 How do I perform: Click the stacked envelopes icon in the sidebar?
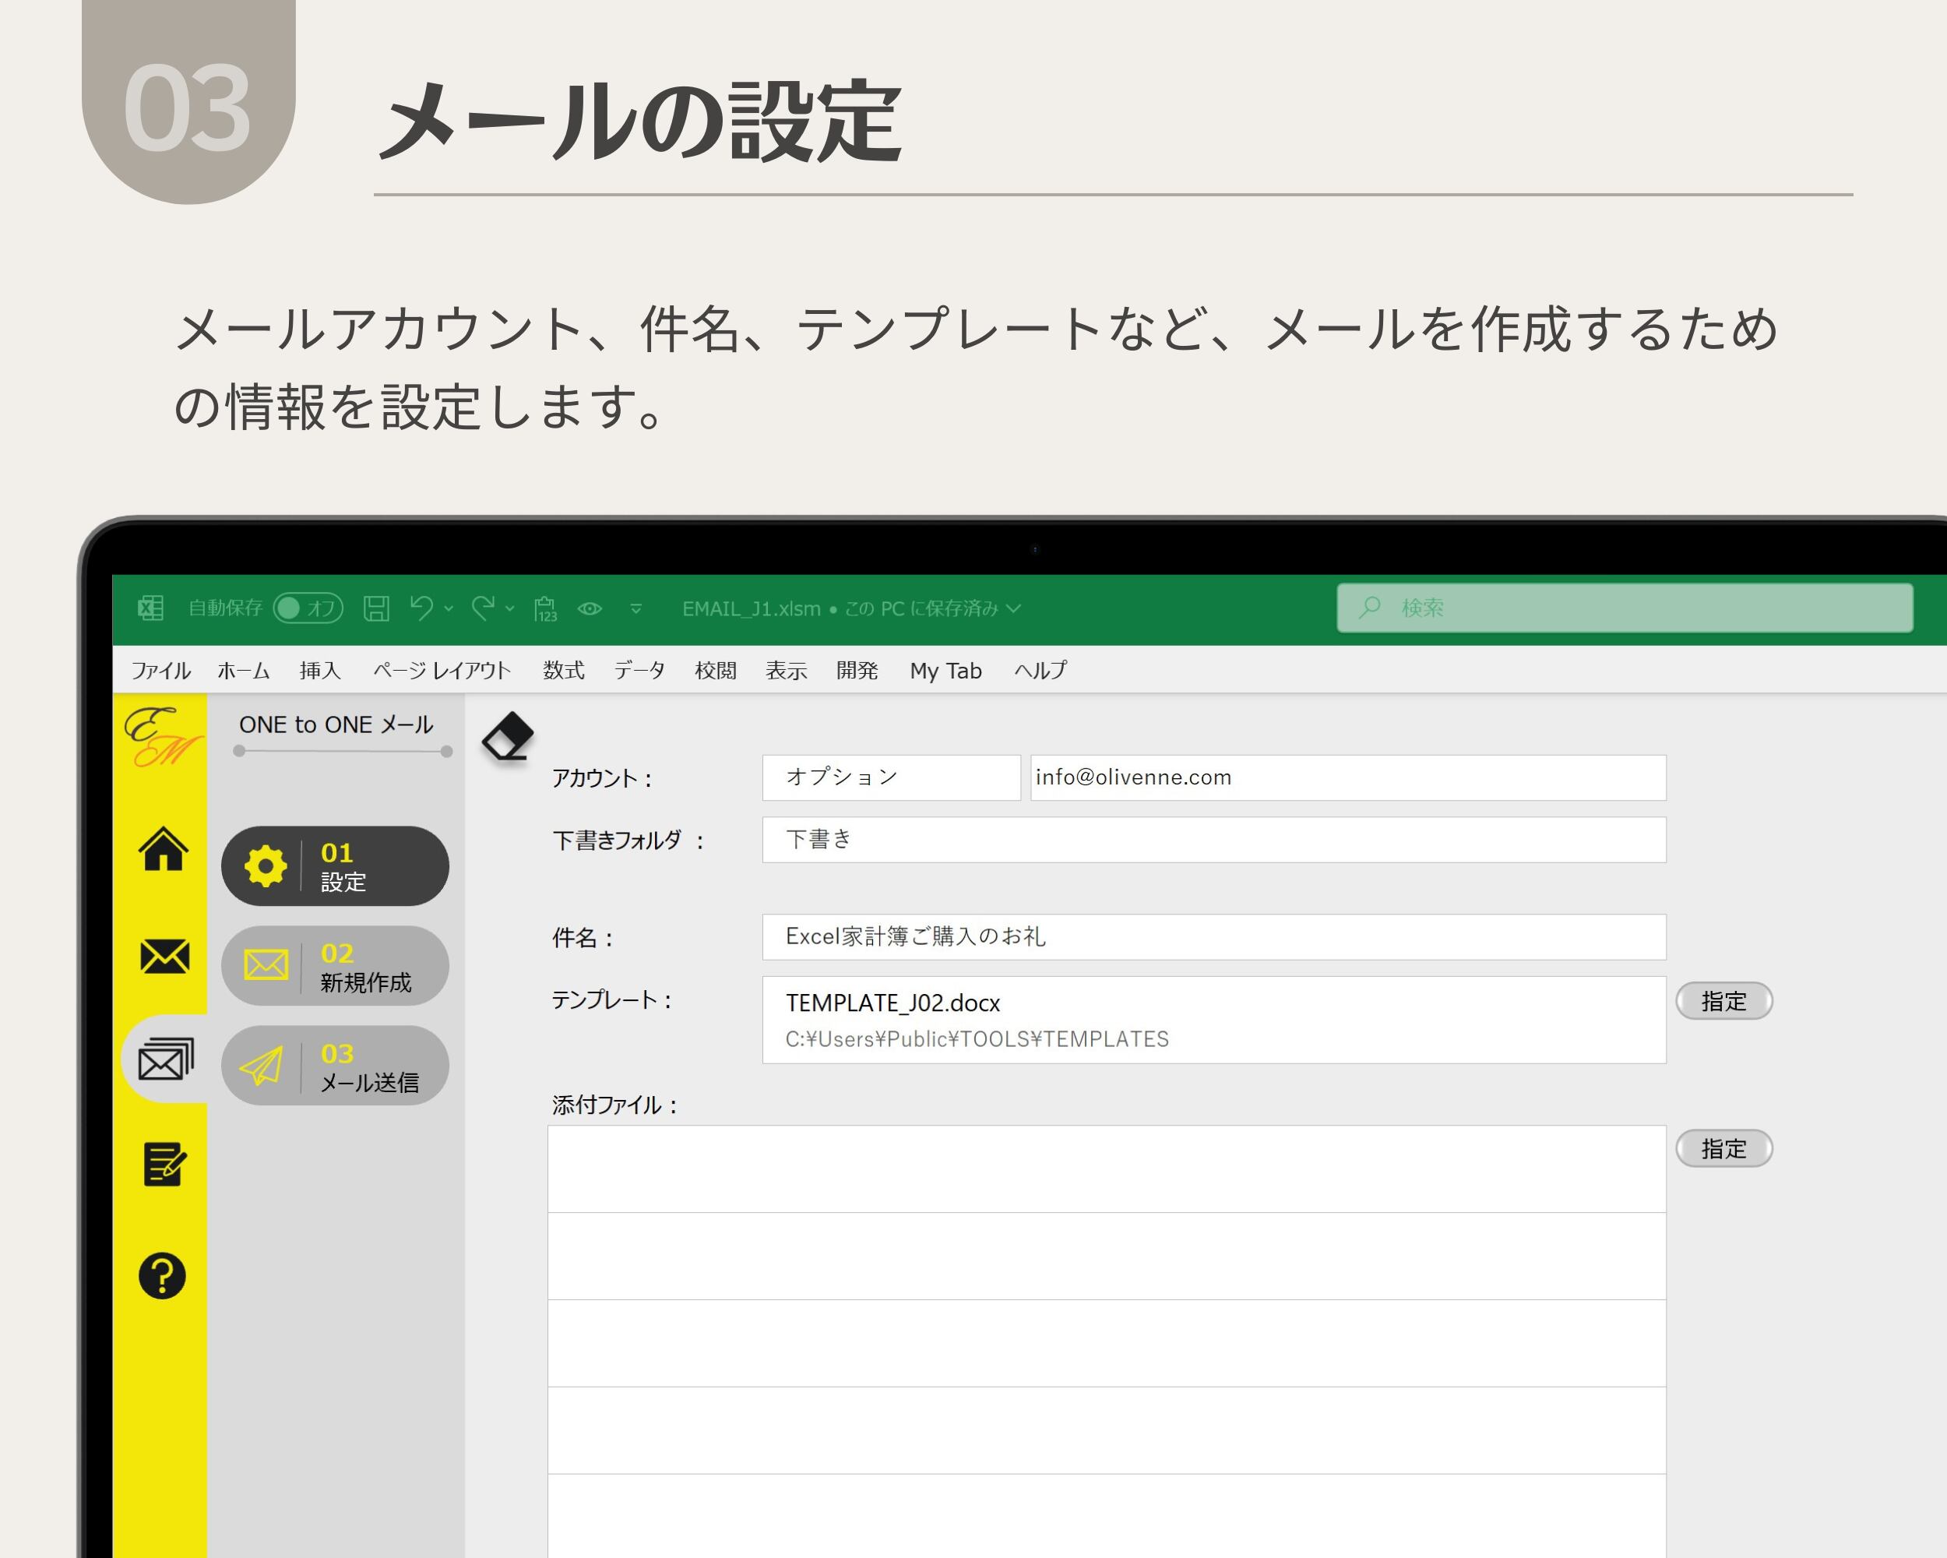(x=165, y=1059)
